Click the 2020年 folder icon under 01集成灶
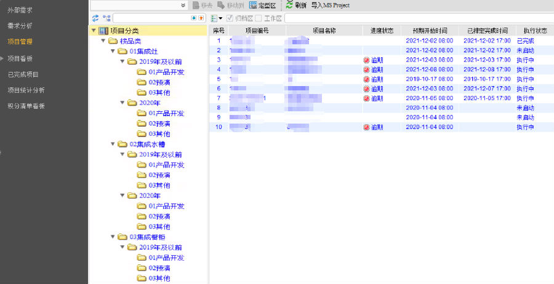Image resolution: width=554 pixels, height=284 pixels. [x=132, y=103]
